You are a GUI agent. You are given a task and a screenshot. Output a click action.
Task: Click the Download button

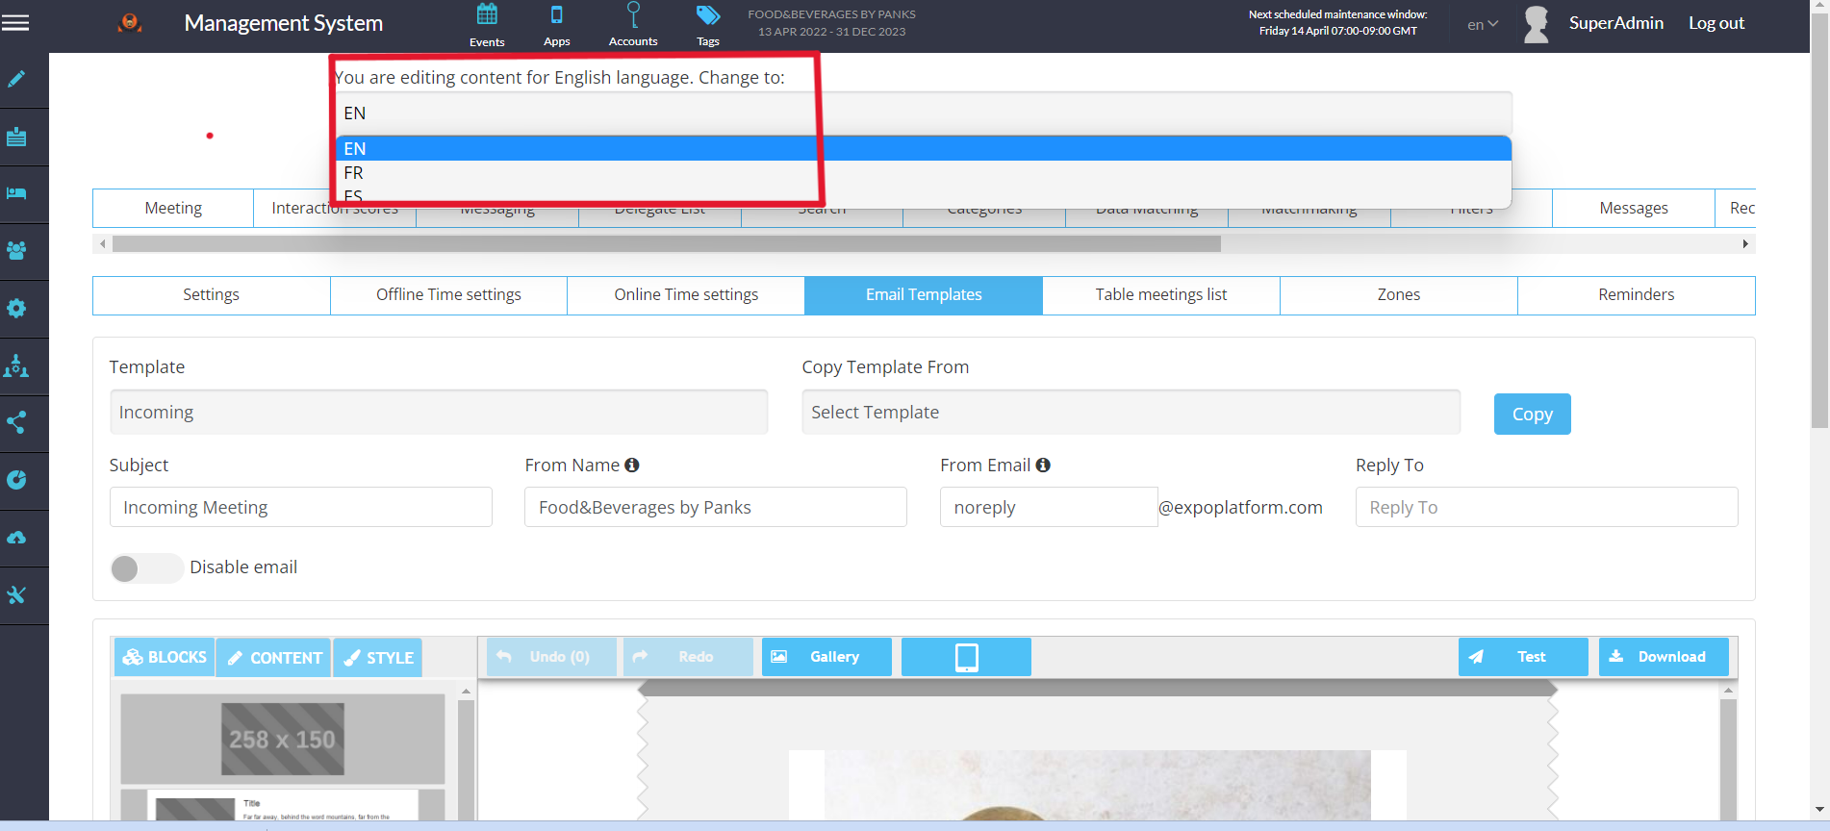click(x=1664, y=657)
